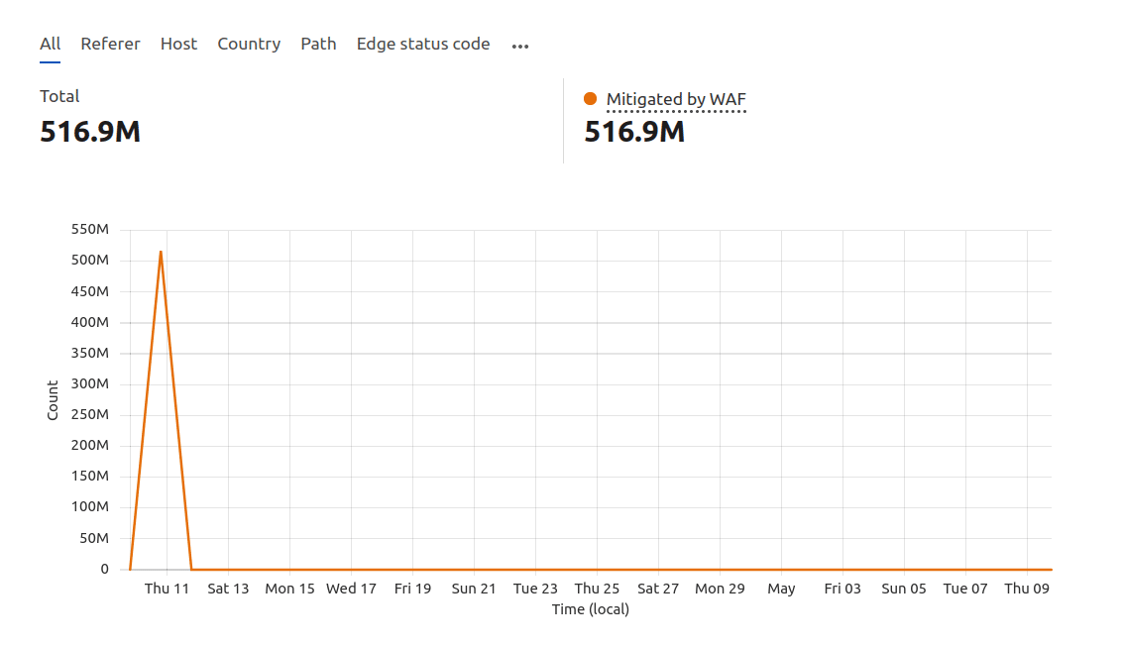Switch to the Referer tab
The width and height of the screenshot is (1123, 646).
(110, 44)
